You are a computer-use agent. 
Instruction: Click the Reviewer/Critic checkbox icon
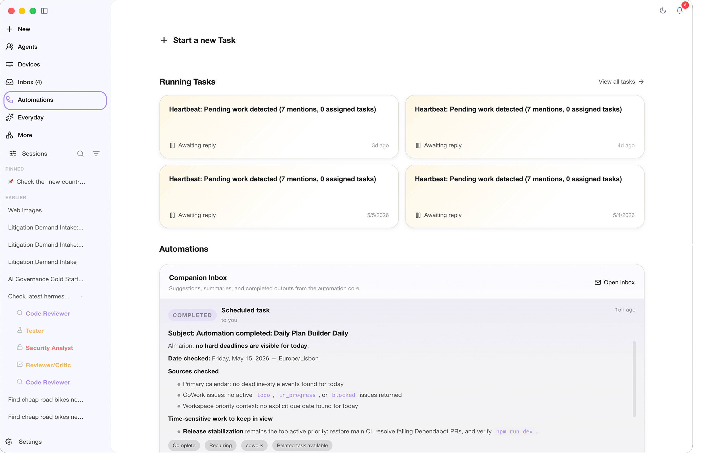(20, 364)
